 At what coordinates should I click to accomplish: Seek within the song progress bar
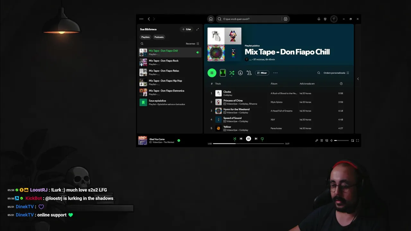[249, 143]
